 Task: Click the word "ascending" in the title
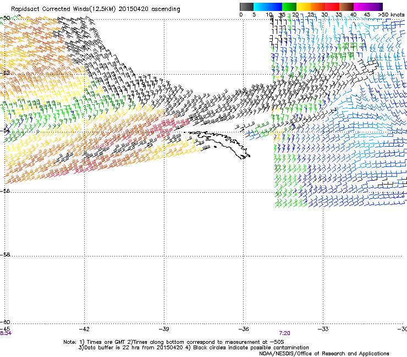166,9
